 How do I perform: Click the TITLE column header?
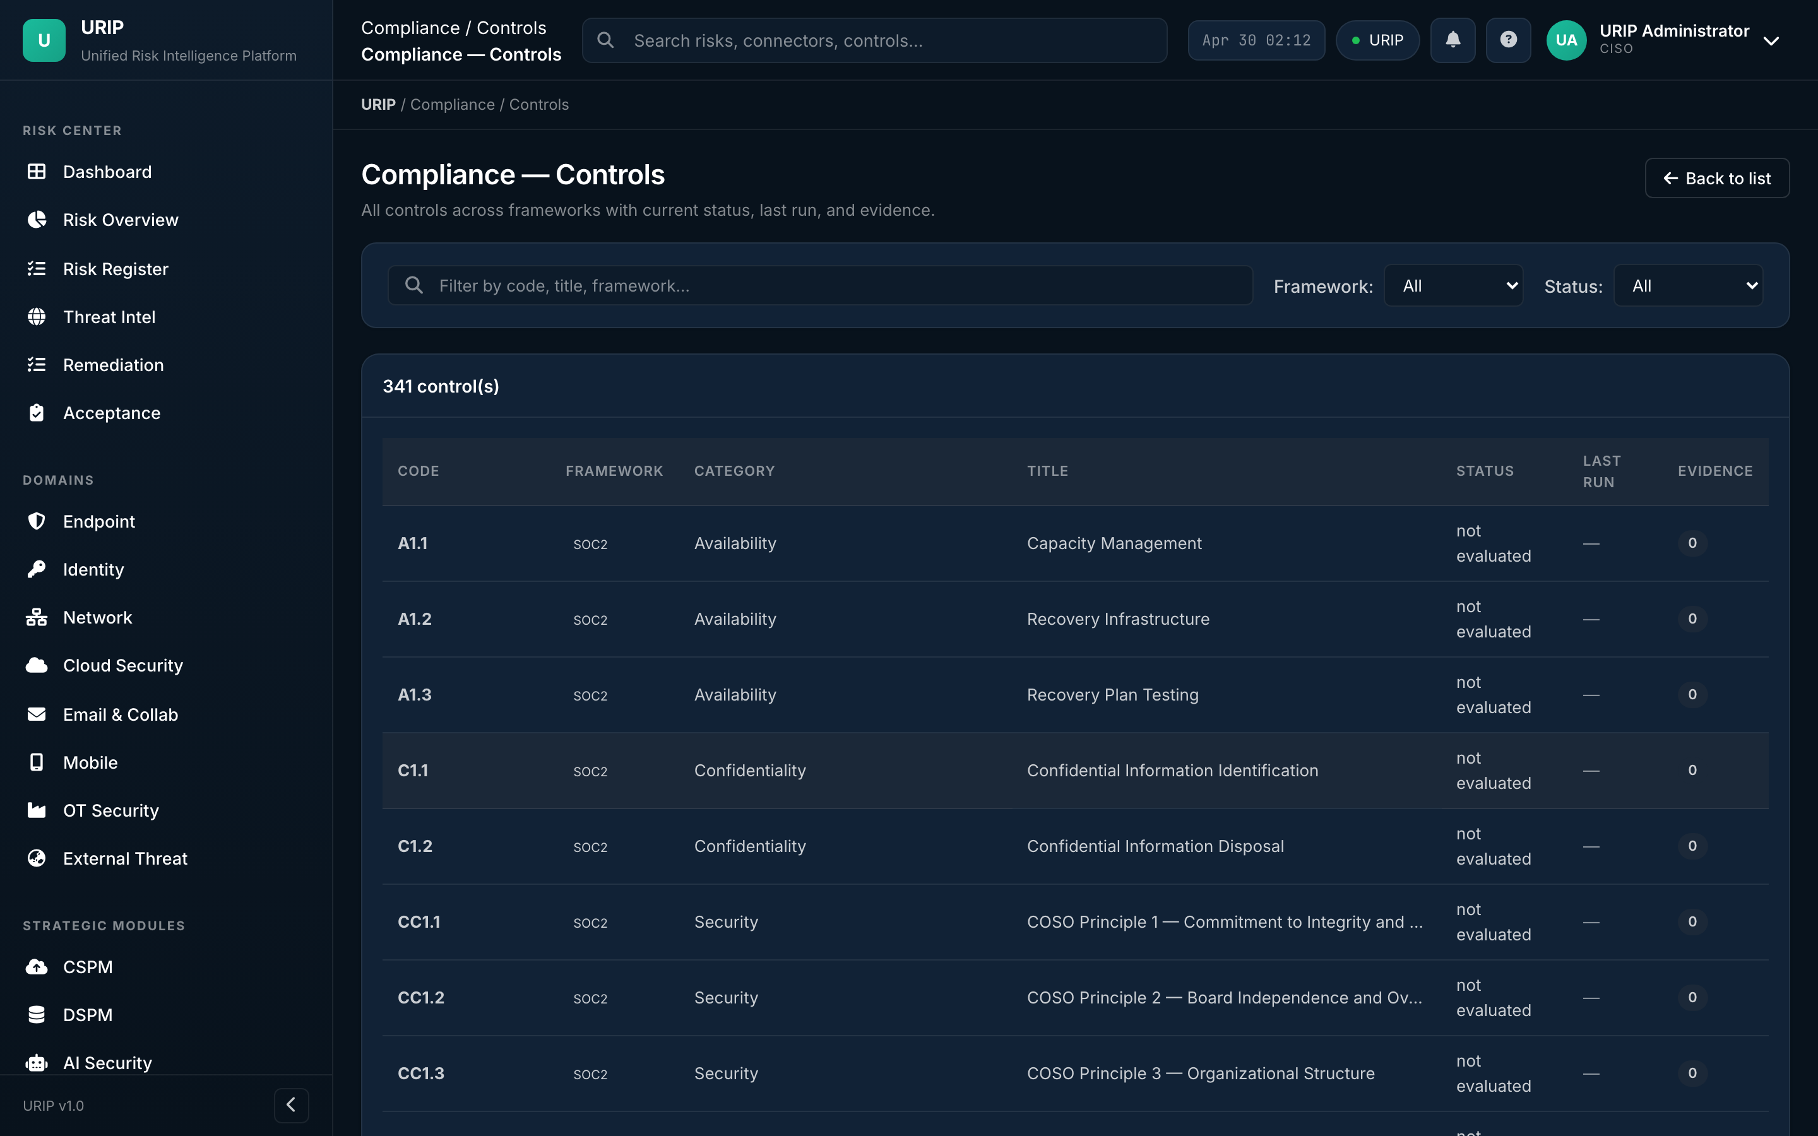1047,471
